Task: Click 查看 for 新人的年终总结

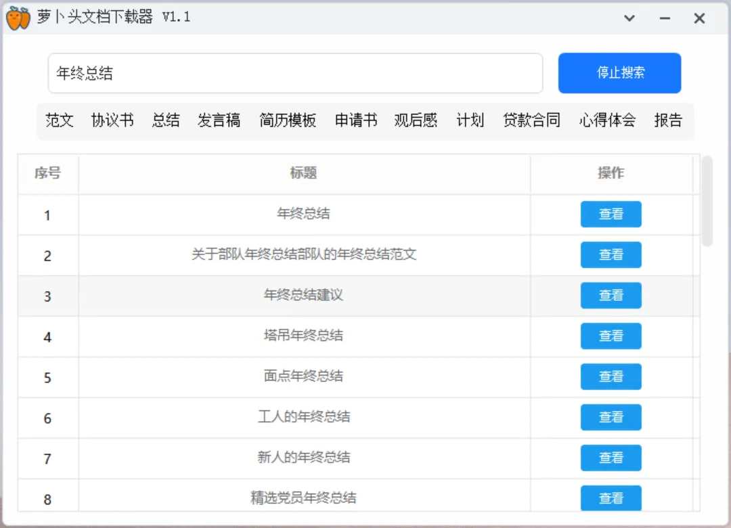Action: click(611, 458)
